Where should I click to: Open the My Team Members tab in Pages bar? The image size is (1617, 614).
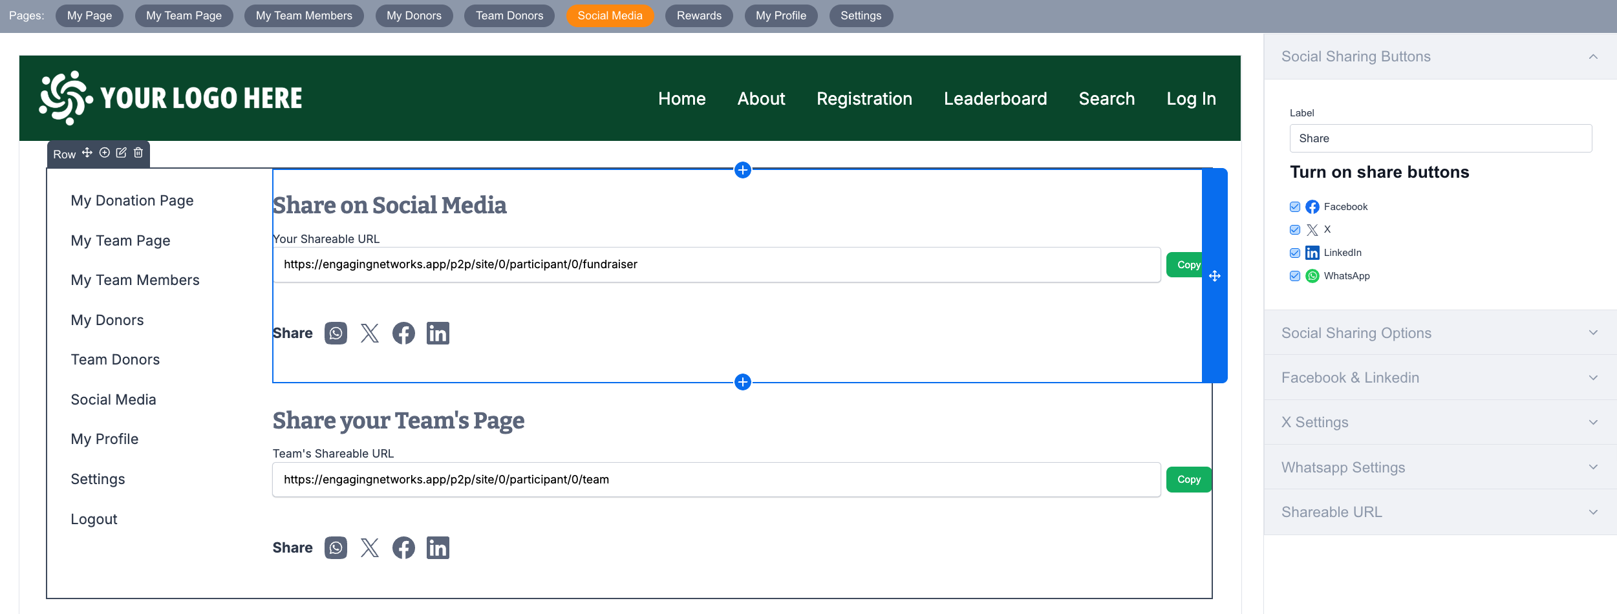(304, 16)
